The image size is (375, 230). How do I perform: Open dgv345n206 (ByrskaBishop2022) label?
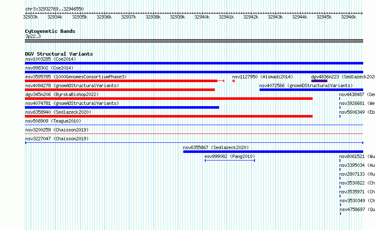click(62, 94)
